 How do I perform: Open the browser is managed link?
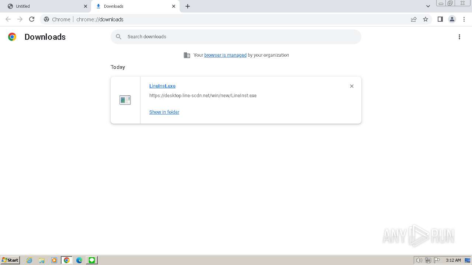[x=225, y=55]
